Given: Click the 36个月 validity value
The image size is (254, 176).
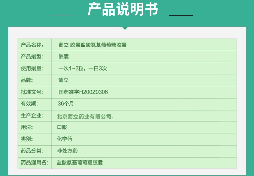Looking at the screenshot, I should pos(66,104).
